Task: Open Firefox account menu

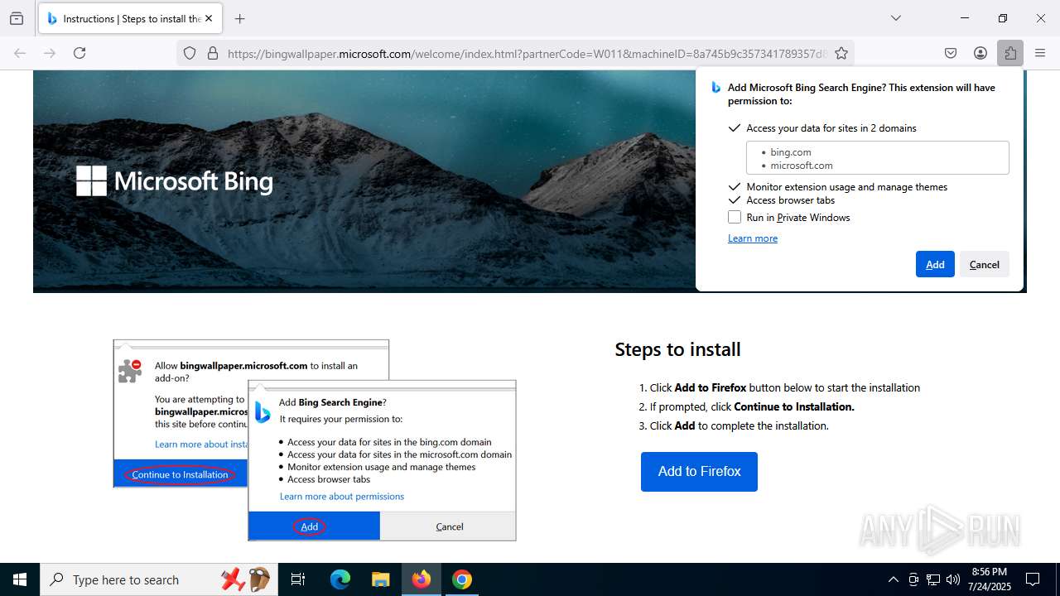Action: click(x=980, y=53)
